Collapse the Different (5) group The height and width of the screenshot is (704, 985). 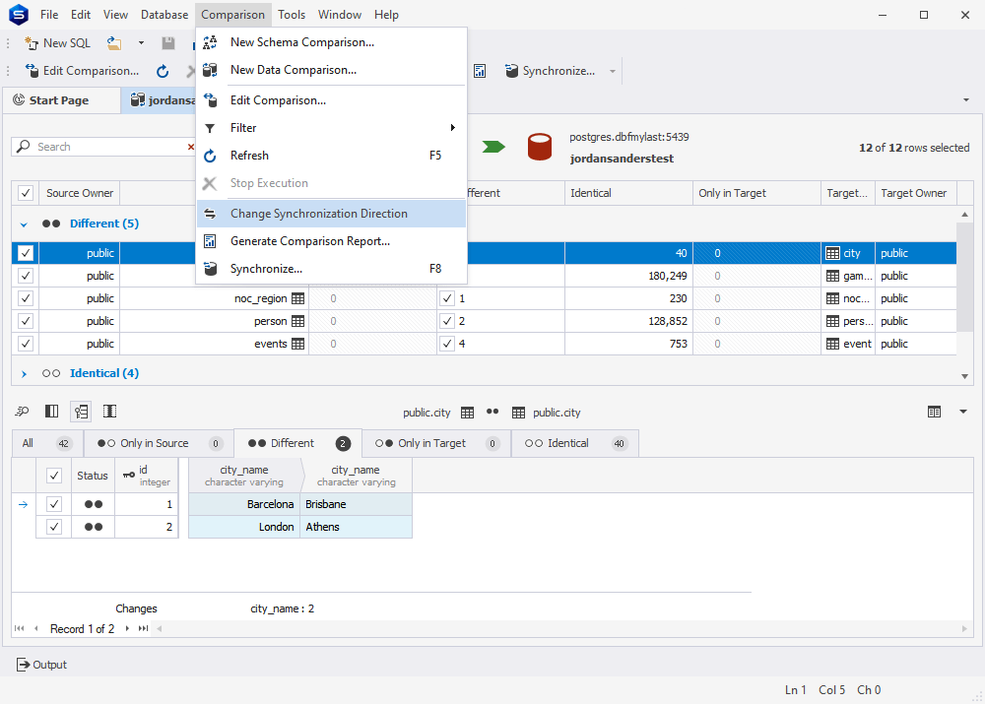point(22,224)
